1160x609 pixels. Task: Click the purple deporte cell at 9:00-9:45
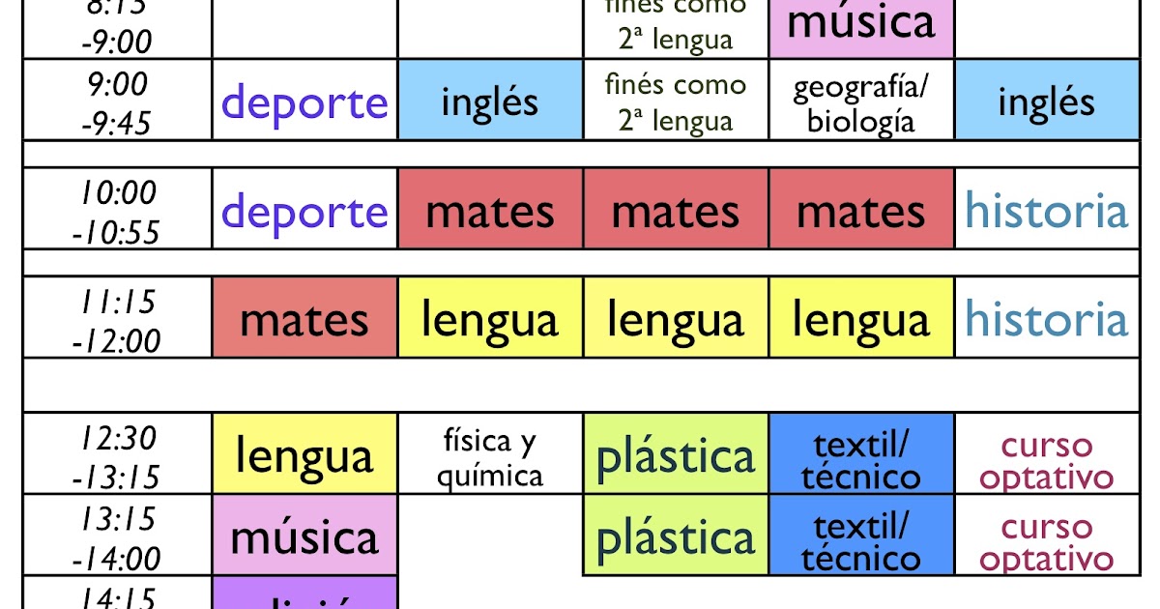pos(304,100)
